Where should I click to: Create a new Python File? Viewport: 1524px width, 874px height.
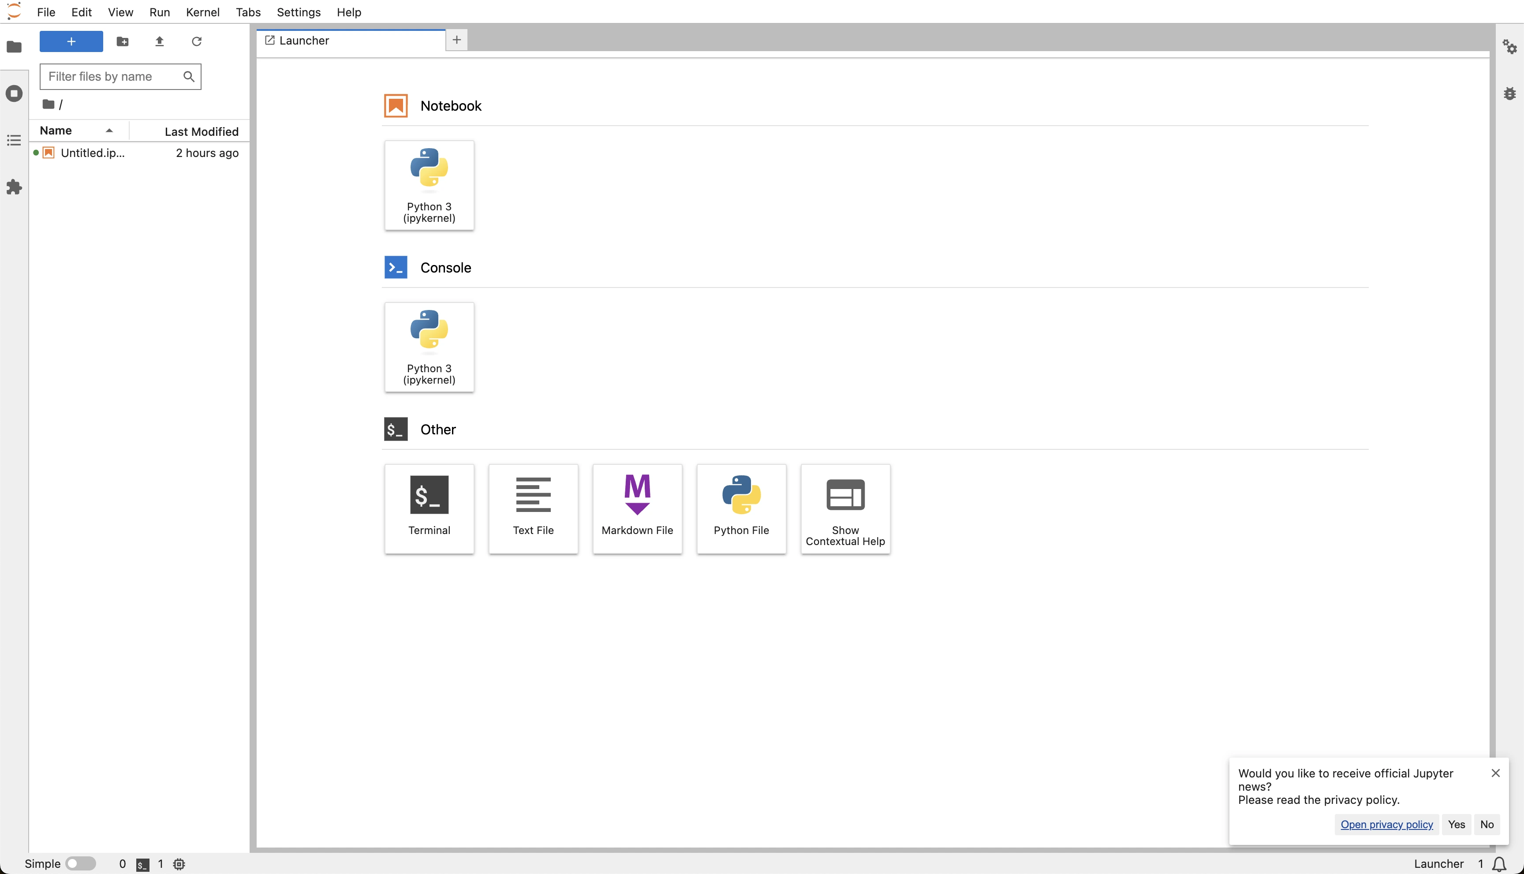pos(741,509)
